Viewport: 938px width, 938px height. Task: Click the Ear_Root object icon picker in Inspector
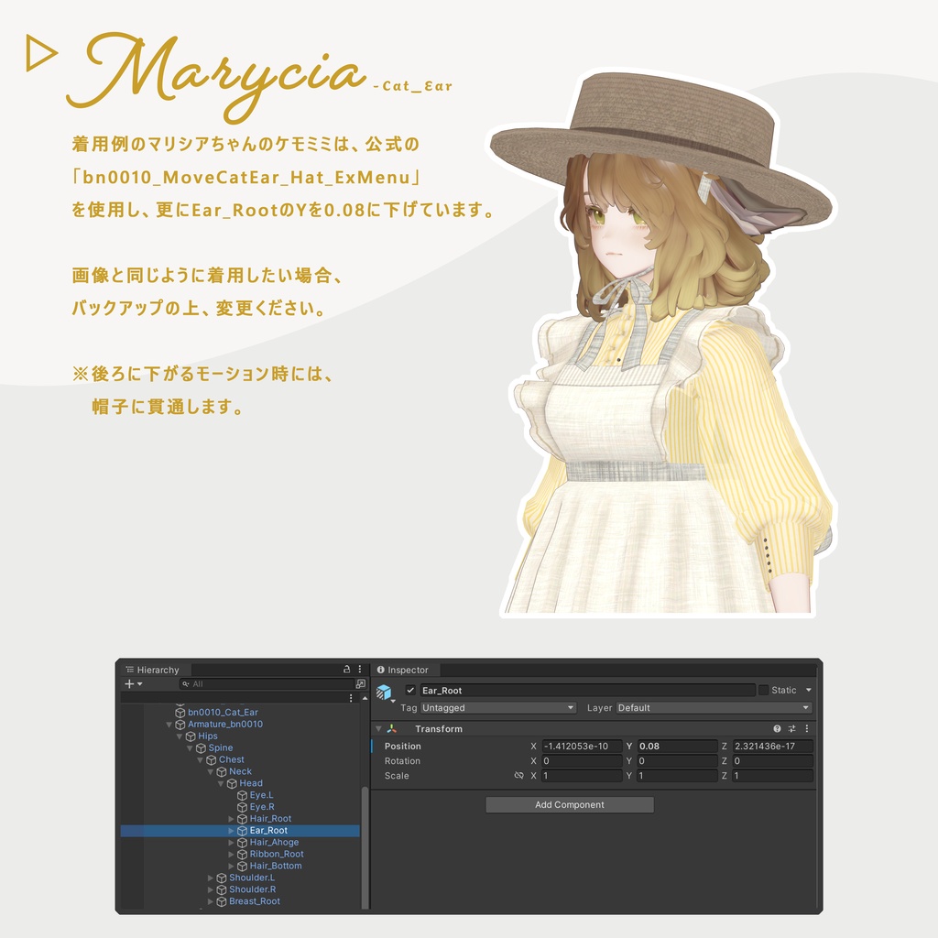pos(385,693)
